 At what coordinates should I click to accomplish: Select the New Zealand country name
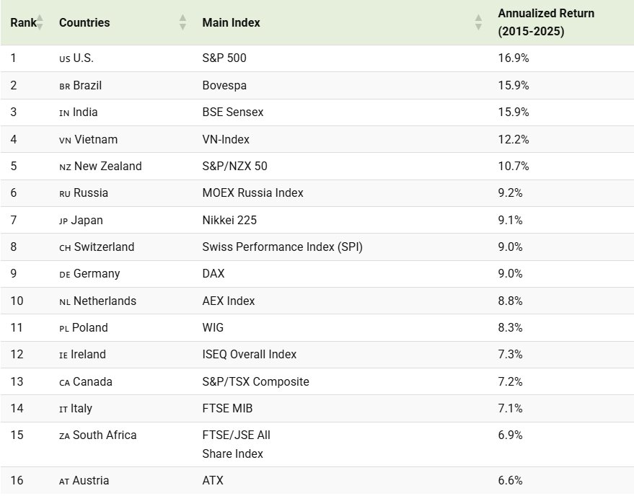pyautogui.click(x=107, y=167)
